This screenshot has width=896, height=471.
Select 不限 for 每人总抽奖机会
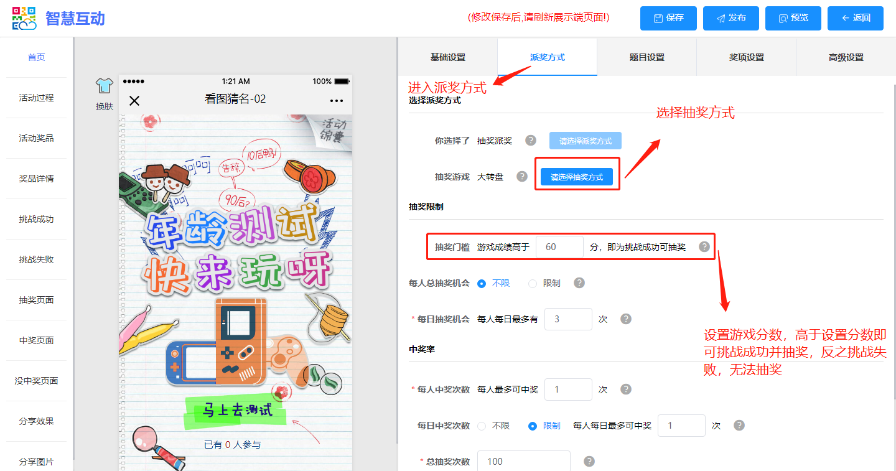[x=482, y=283]
